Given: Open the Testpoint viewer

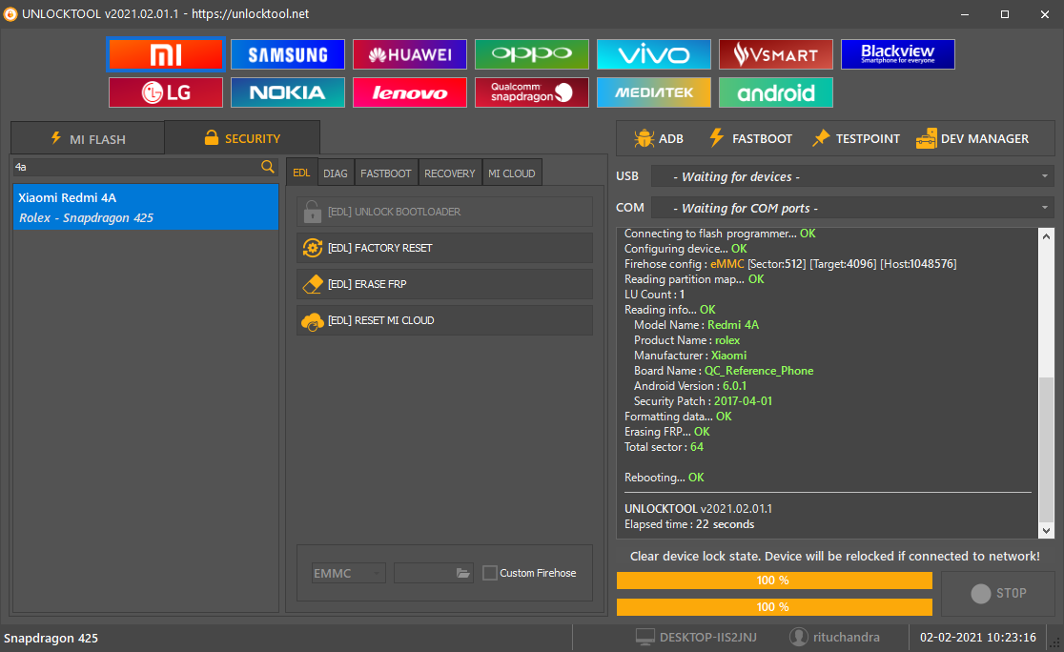Looking at the screenshot, I should (856, 138).
